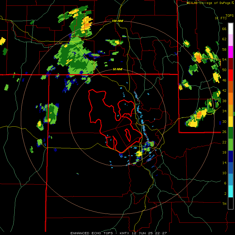
Task: Select the maroon dark red legend band
Action: pyautogui.click(x=231, y=63)
